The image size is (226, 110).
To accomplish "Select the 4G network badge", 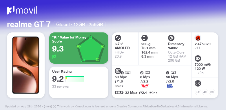I will [x=205, y=92].
